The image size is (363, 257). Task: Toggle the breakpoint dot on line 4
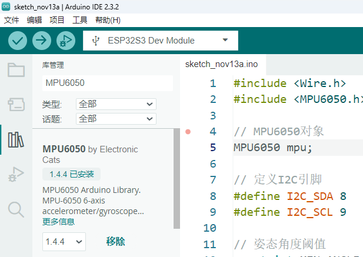tap(188, 132)
